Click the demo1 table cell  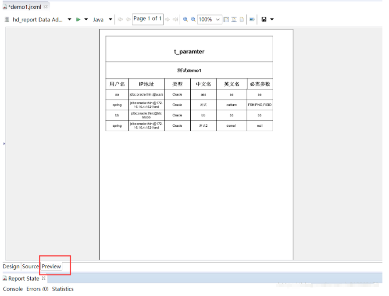click(x=231, y=126)
